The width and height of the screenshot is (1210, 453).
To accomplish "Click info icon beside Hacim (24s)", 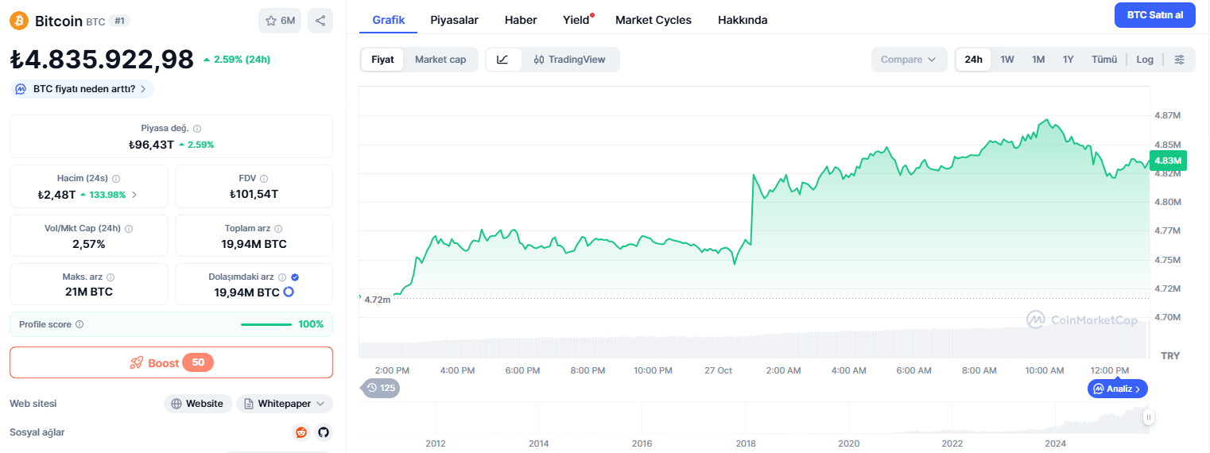I will coord(116,179).
